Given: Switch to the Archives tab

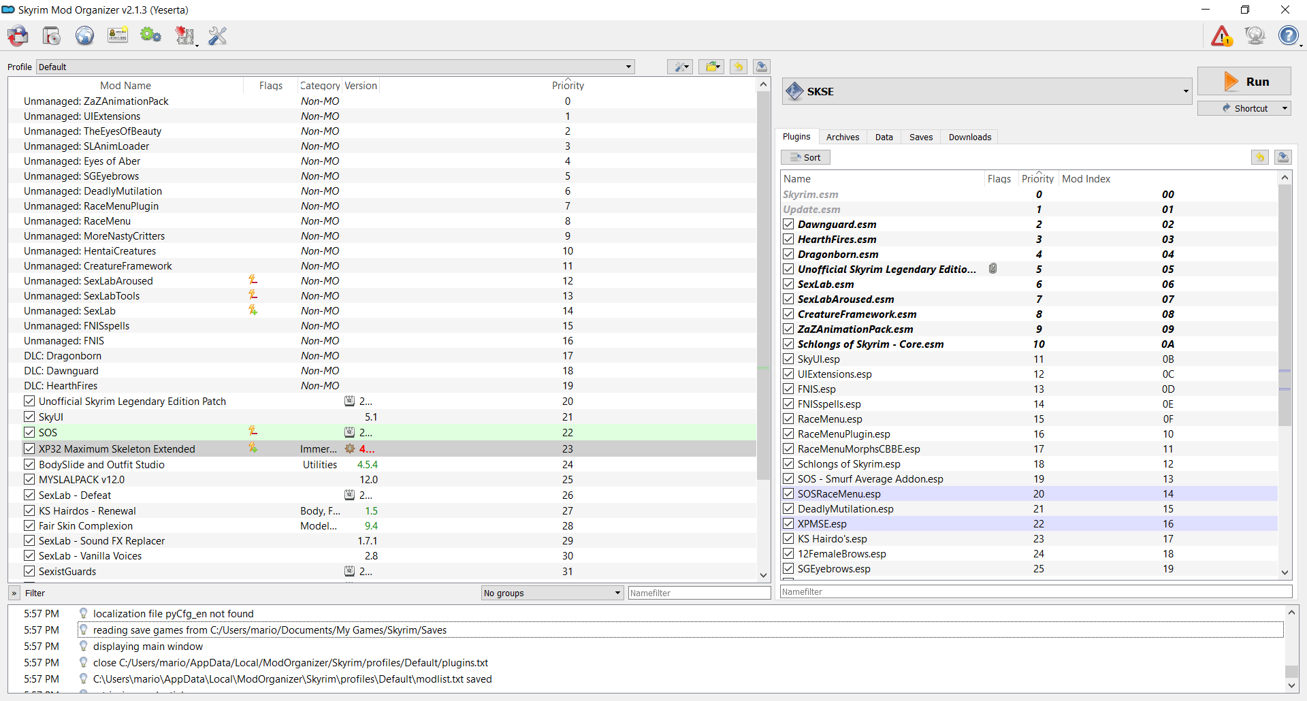Looking at the screenshot, I should click(x=843, y=137).
